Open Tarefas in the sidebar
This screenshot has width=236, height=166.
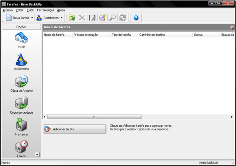(x=21, y=149)
